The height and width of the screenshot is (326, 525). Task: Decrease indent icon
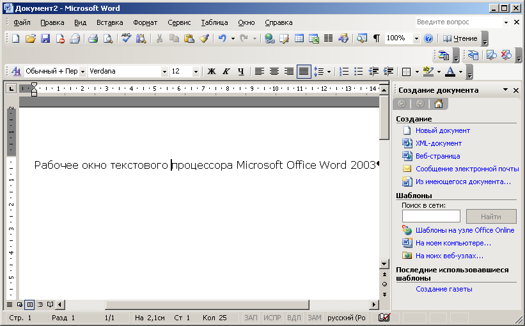pyautogui.click(x=373, y=72)
